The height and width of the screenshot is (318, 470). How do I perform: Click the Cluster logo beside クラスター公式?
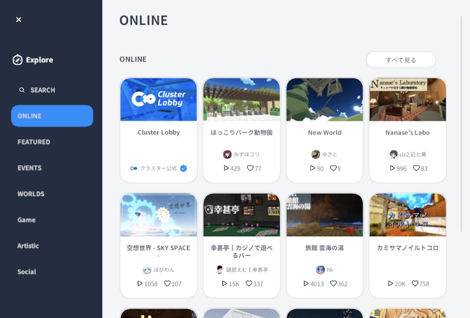134,168
